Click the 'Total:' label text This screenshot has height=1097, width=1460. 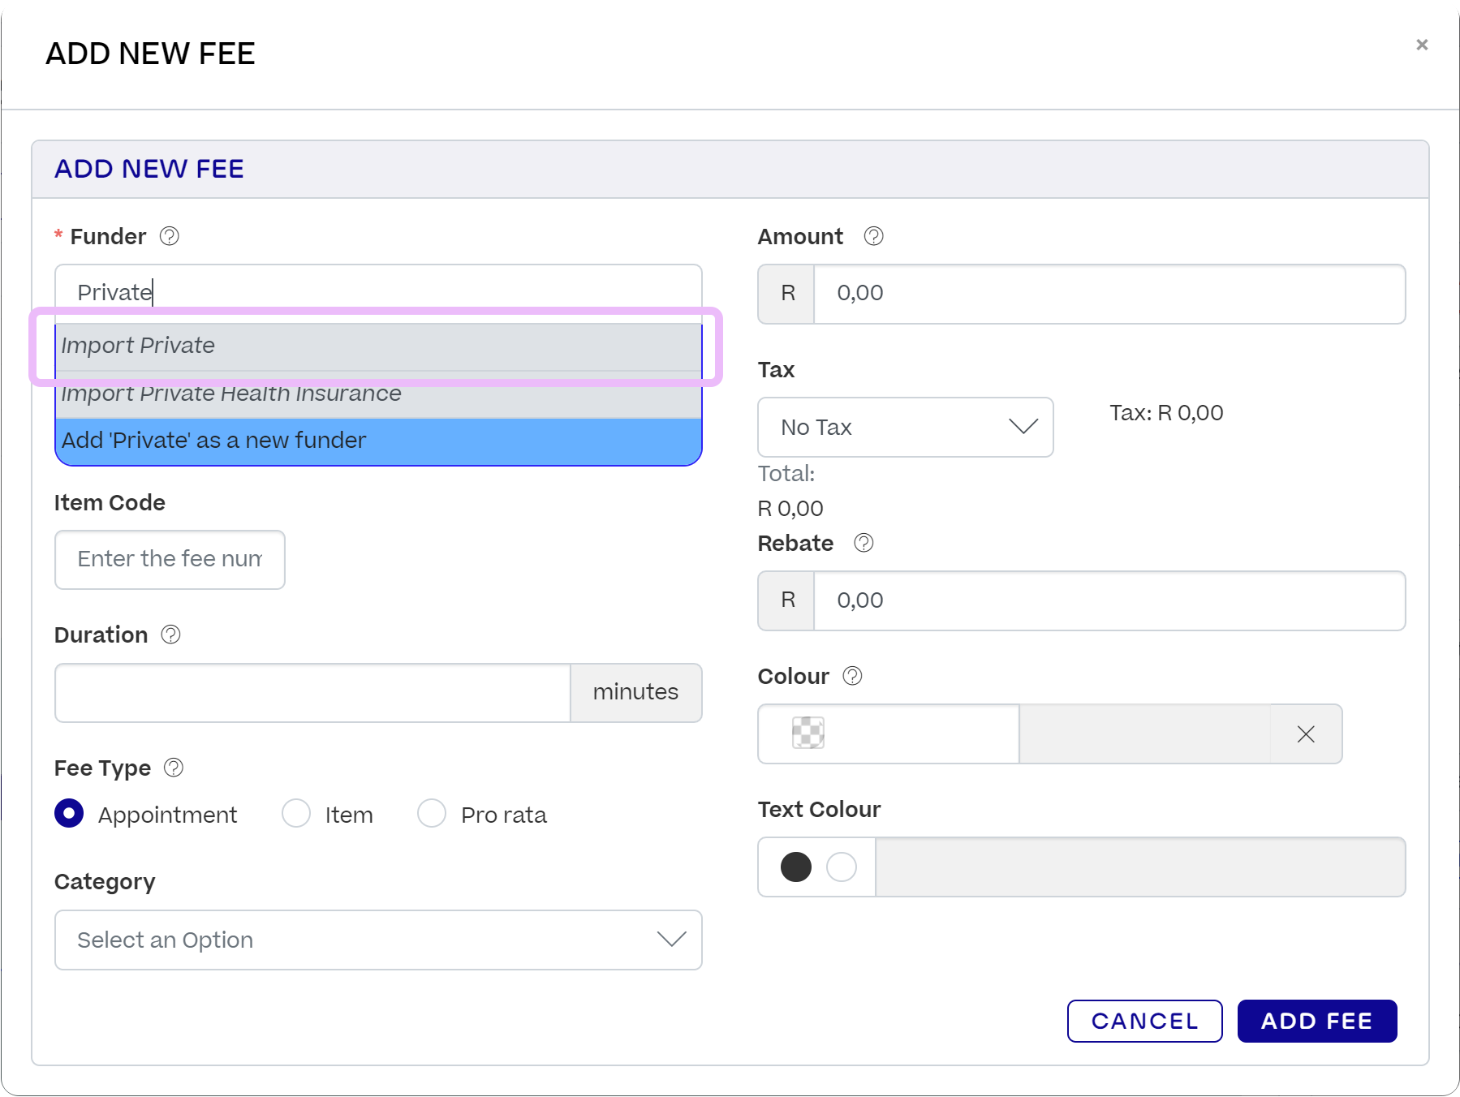tap(786, 473)
